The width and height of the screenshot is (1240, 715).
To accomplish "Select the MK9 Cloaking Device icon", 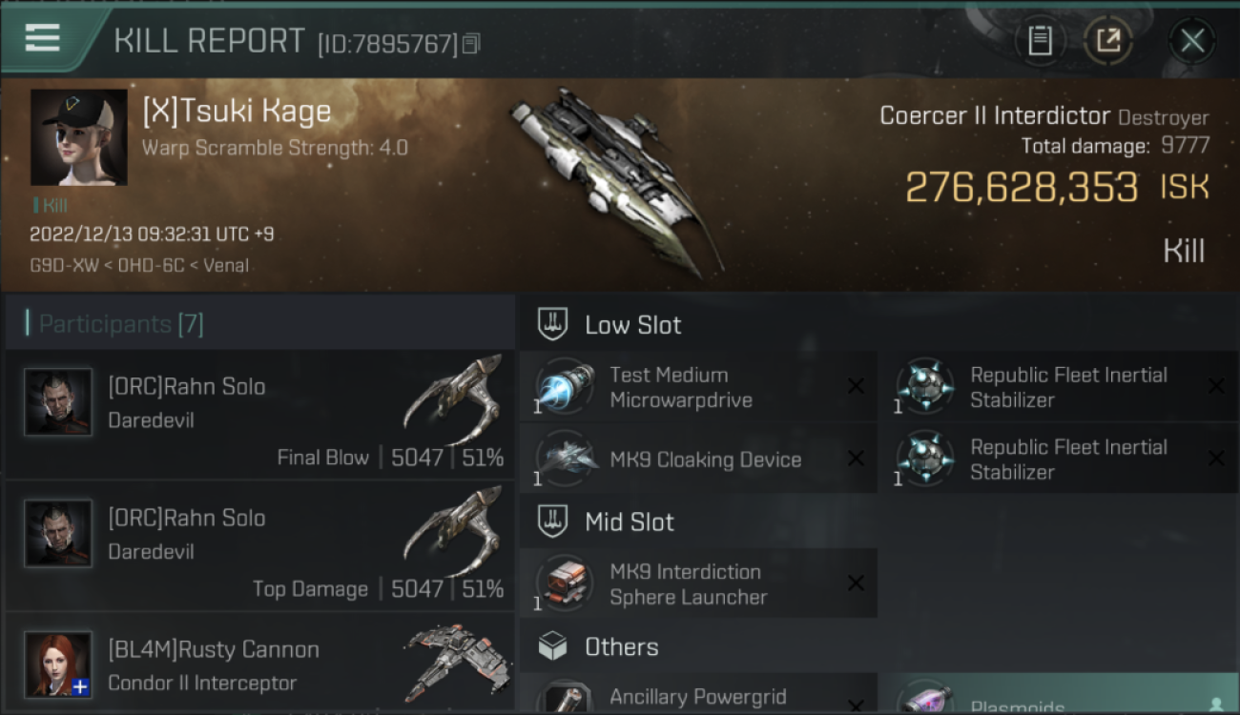I will [x=565, y=459].
